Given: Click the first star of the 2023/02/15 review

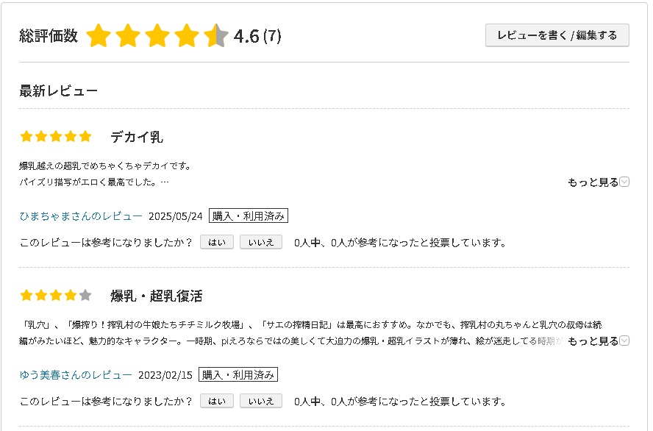Looking at the screenshot, I should click(26, 295).
